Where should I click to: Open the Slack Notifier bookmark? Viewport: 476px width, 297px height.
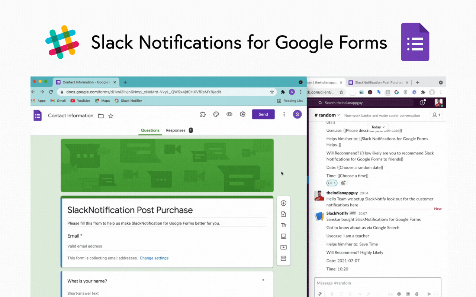pos(128,101)
